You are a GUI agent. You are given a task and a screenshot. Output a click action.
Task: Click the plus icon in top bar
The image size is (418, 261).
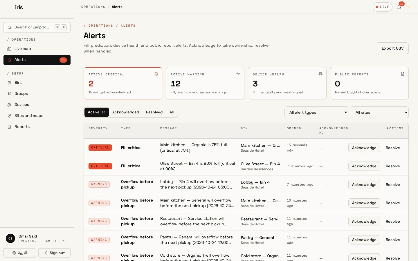[409, 7]
